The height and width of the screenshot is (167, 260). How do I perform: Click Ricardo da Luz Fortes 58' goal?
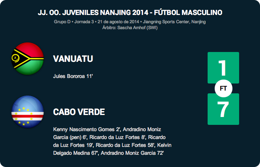coord(125,145)
